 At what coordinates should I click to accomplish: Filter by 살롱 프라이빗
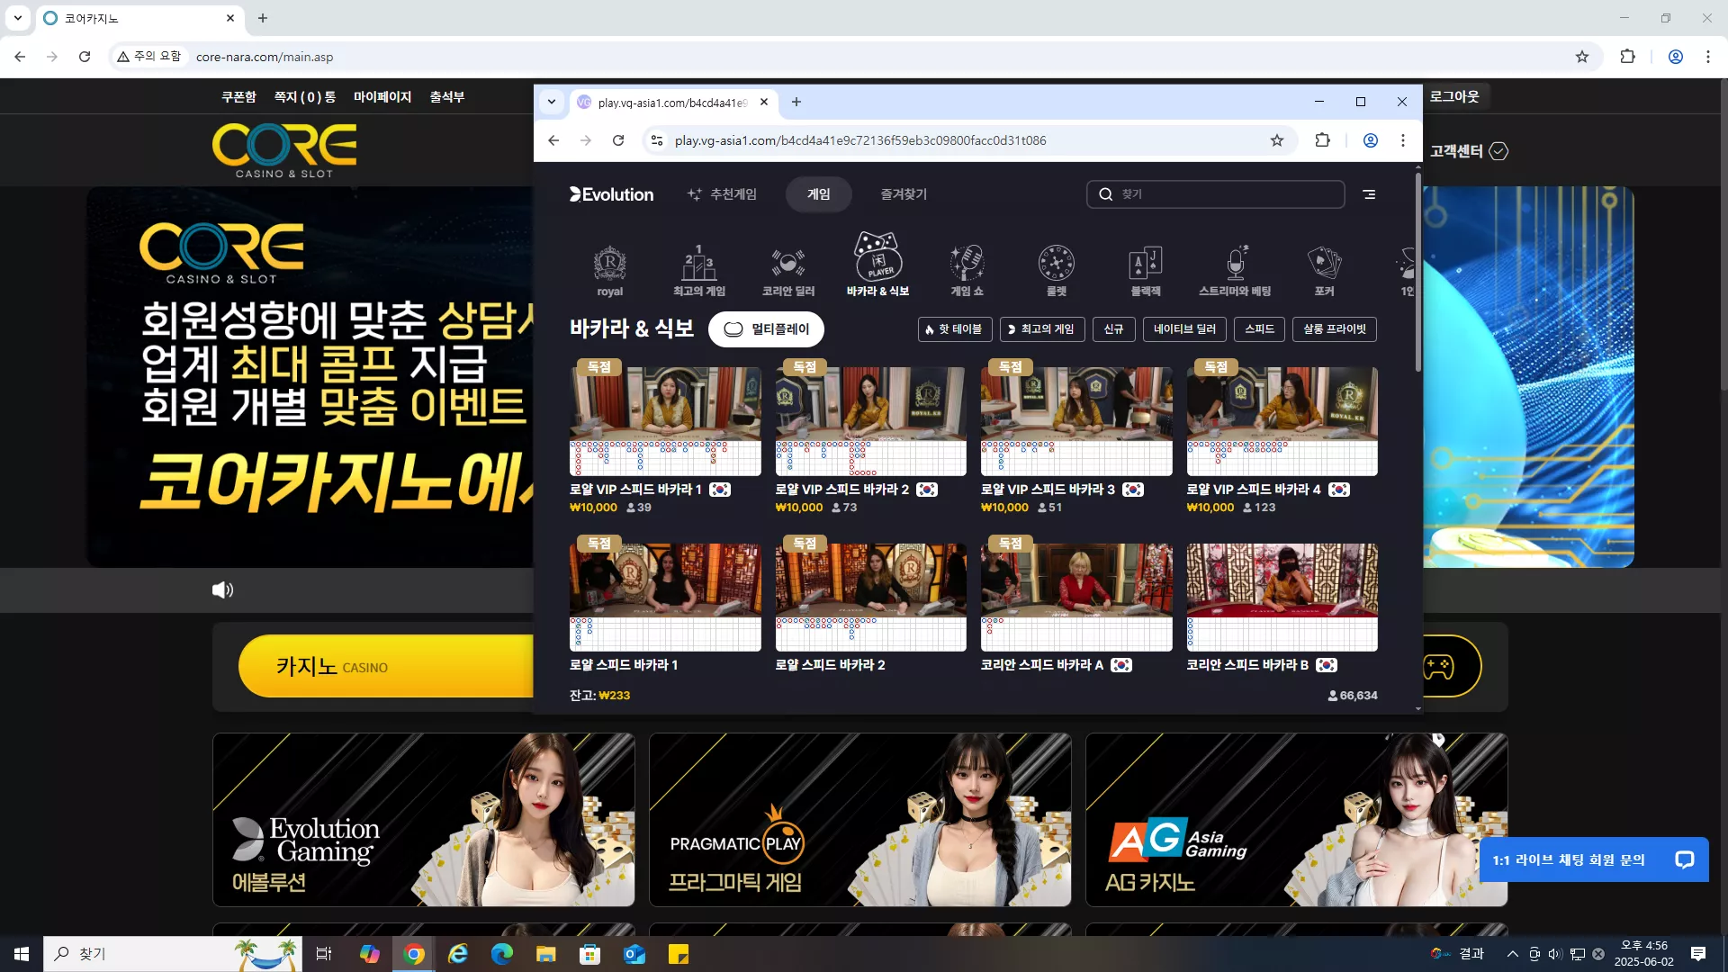click(x=1335, y=329)
